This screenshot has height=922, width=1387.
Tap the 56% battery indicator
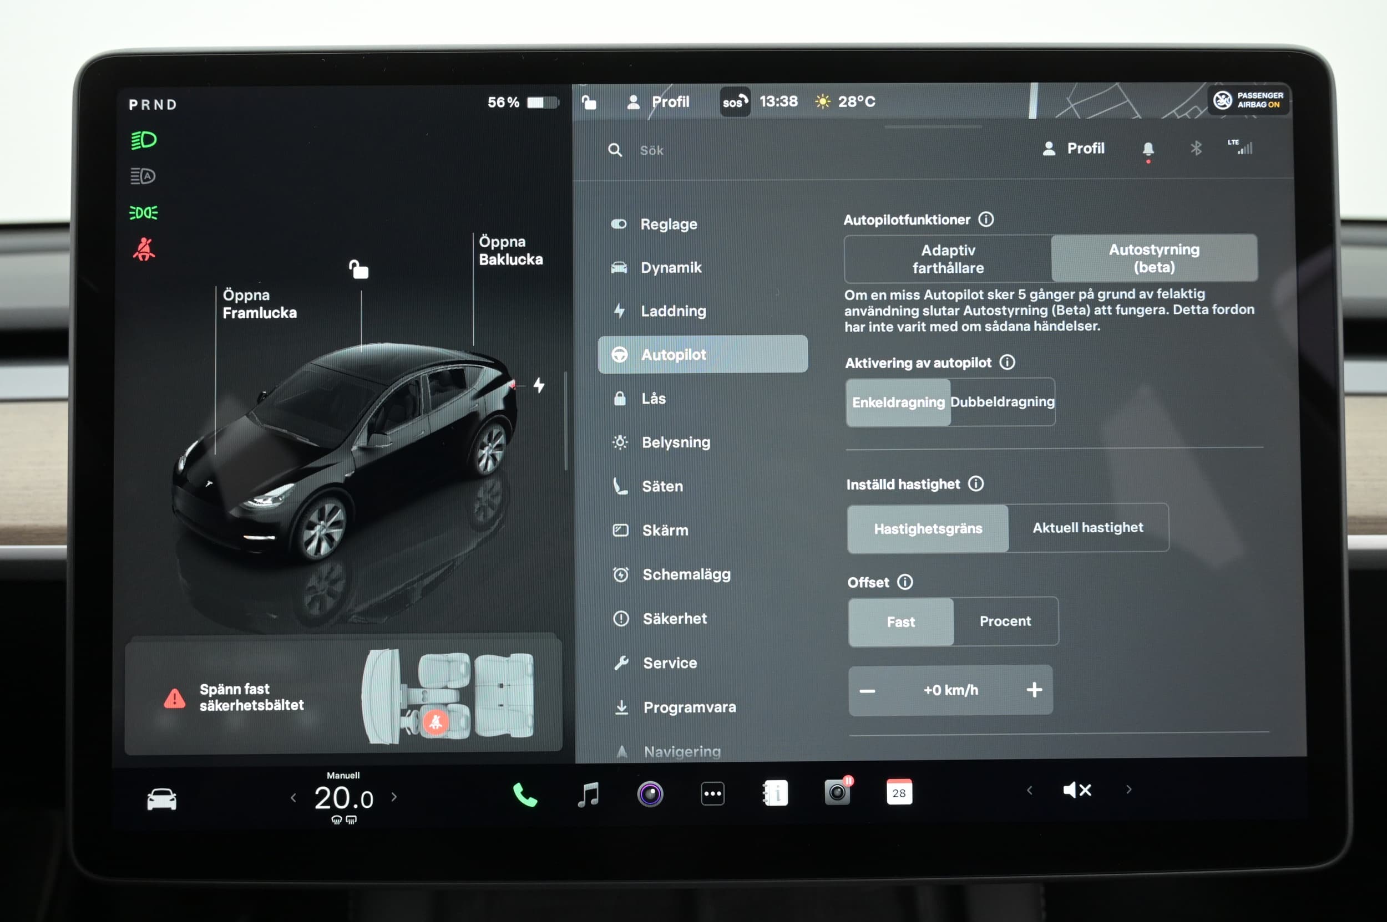(523, 103)
